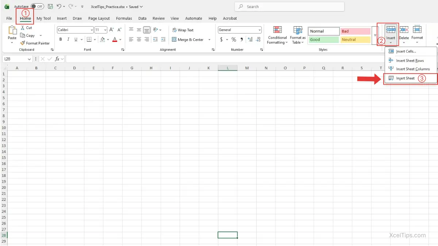Toggle Wrap Text for the cell
This screenshot has width=438, height=246.
tap(183, 30)
